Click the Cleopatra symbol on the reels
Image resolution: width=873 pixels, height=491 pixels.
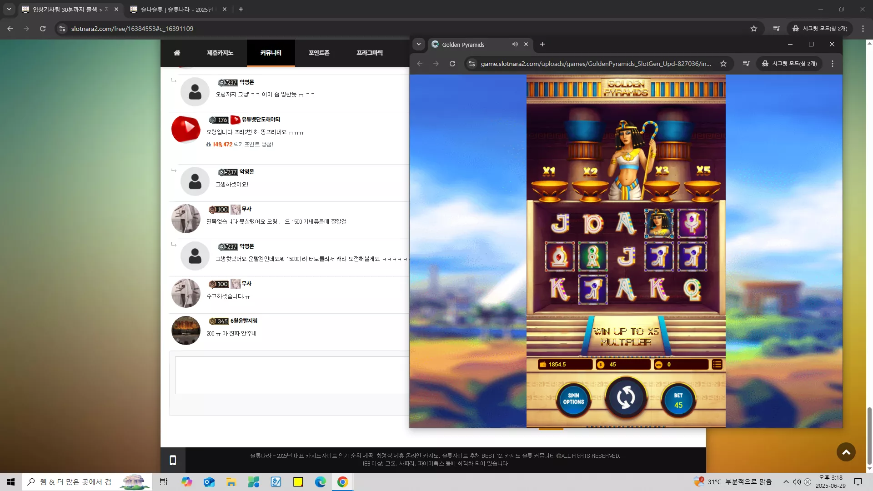point(659,224)
